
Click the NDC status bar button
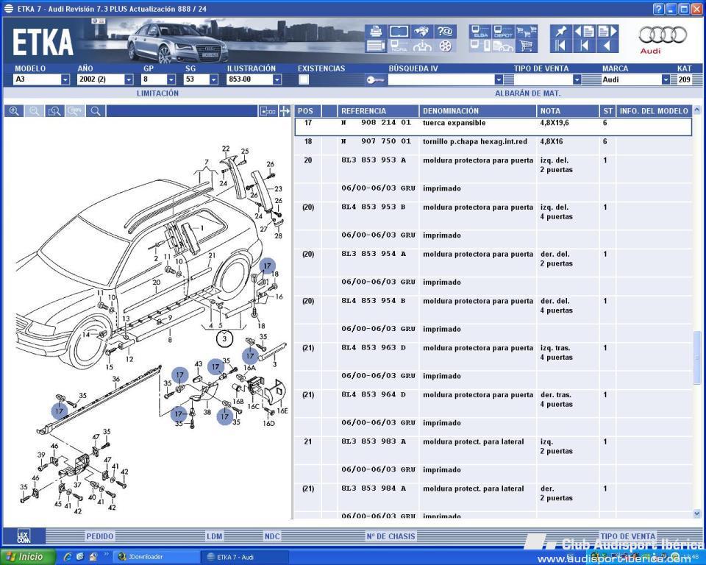pos(272,536)
